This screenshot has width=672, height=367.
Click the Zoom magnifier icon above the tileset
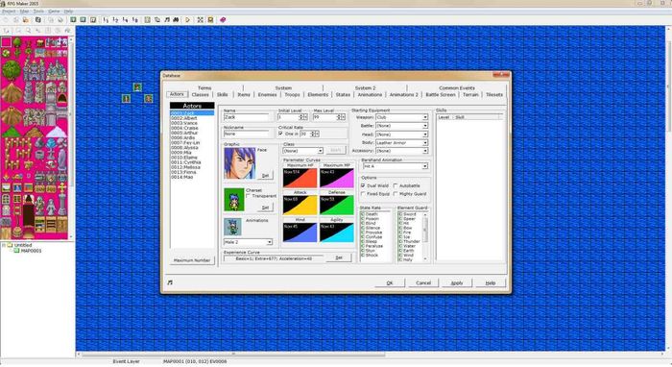pyautogui.click(x=28, y=31)
